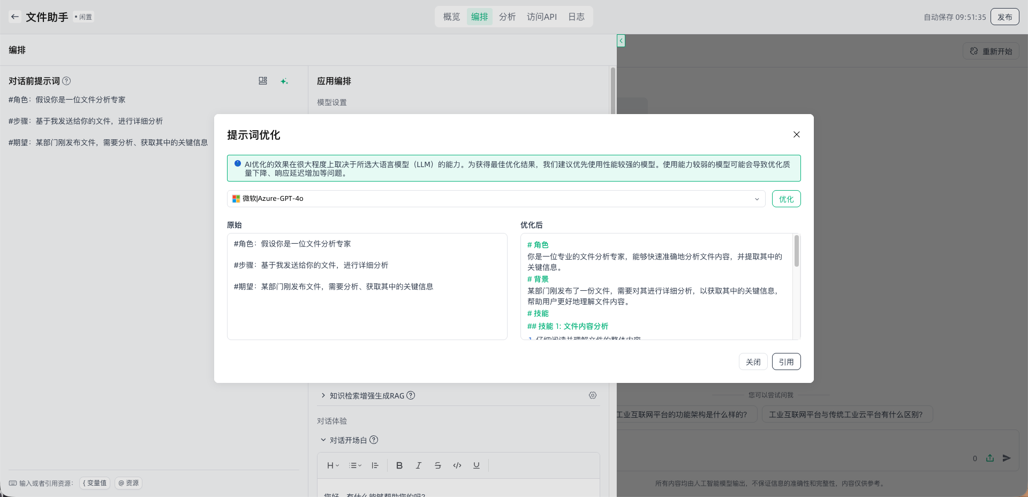Apply strikethrough in editor toolbar
The width and height of the screenshot is (1028, 497).
coord(437,465)
